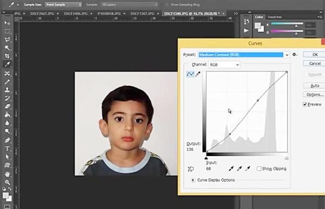
Task: Select the Type tool
Action: [x=7, y=149]
